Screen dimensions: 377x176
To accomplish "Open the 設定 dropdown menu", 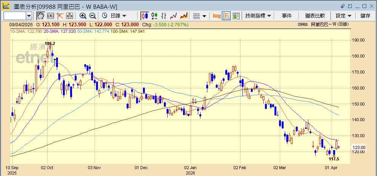I will [343, 16].
